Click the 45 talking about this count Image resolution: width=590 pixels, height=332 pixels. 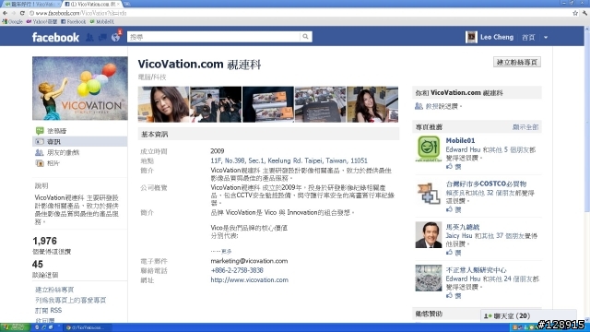38,265
